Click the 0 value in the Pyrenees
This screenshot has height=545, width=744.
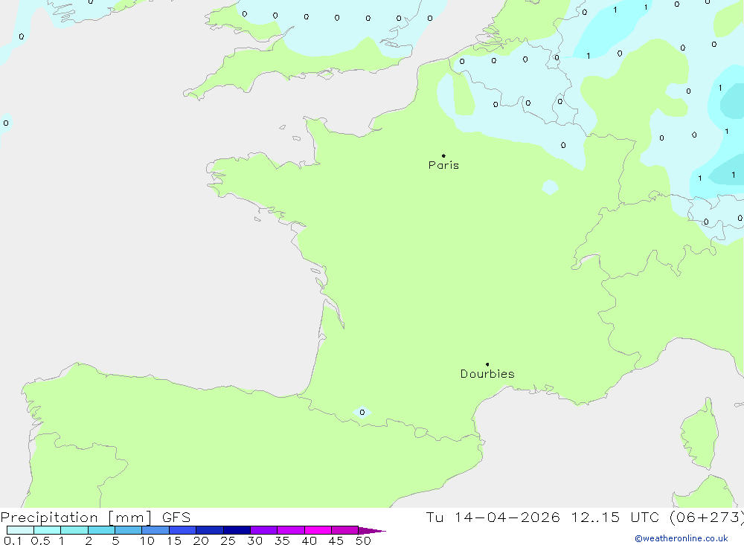tap(362, 413)
